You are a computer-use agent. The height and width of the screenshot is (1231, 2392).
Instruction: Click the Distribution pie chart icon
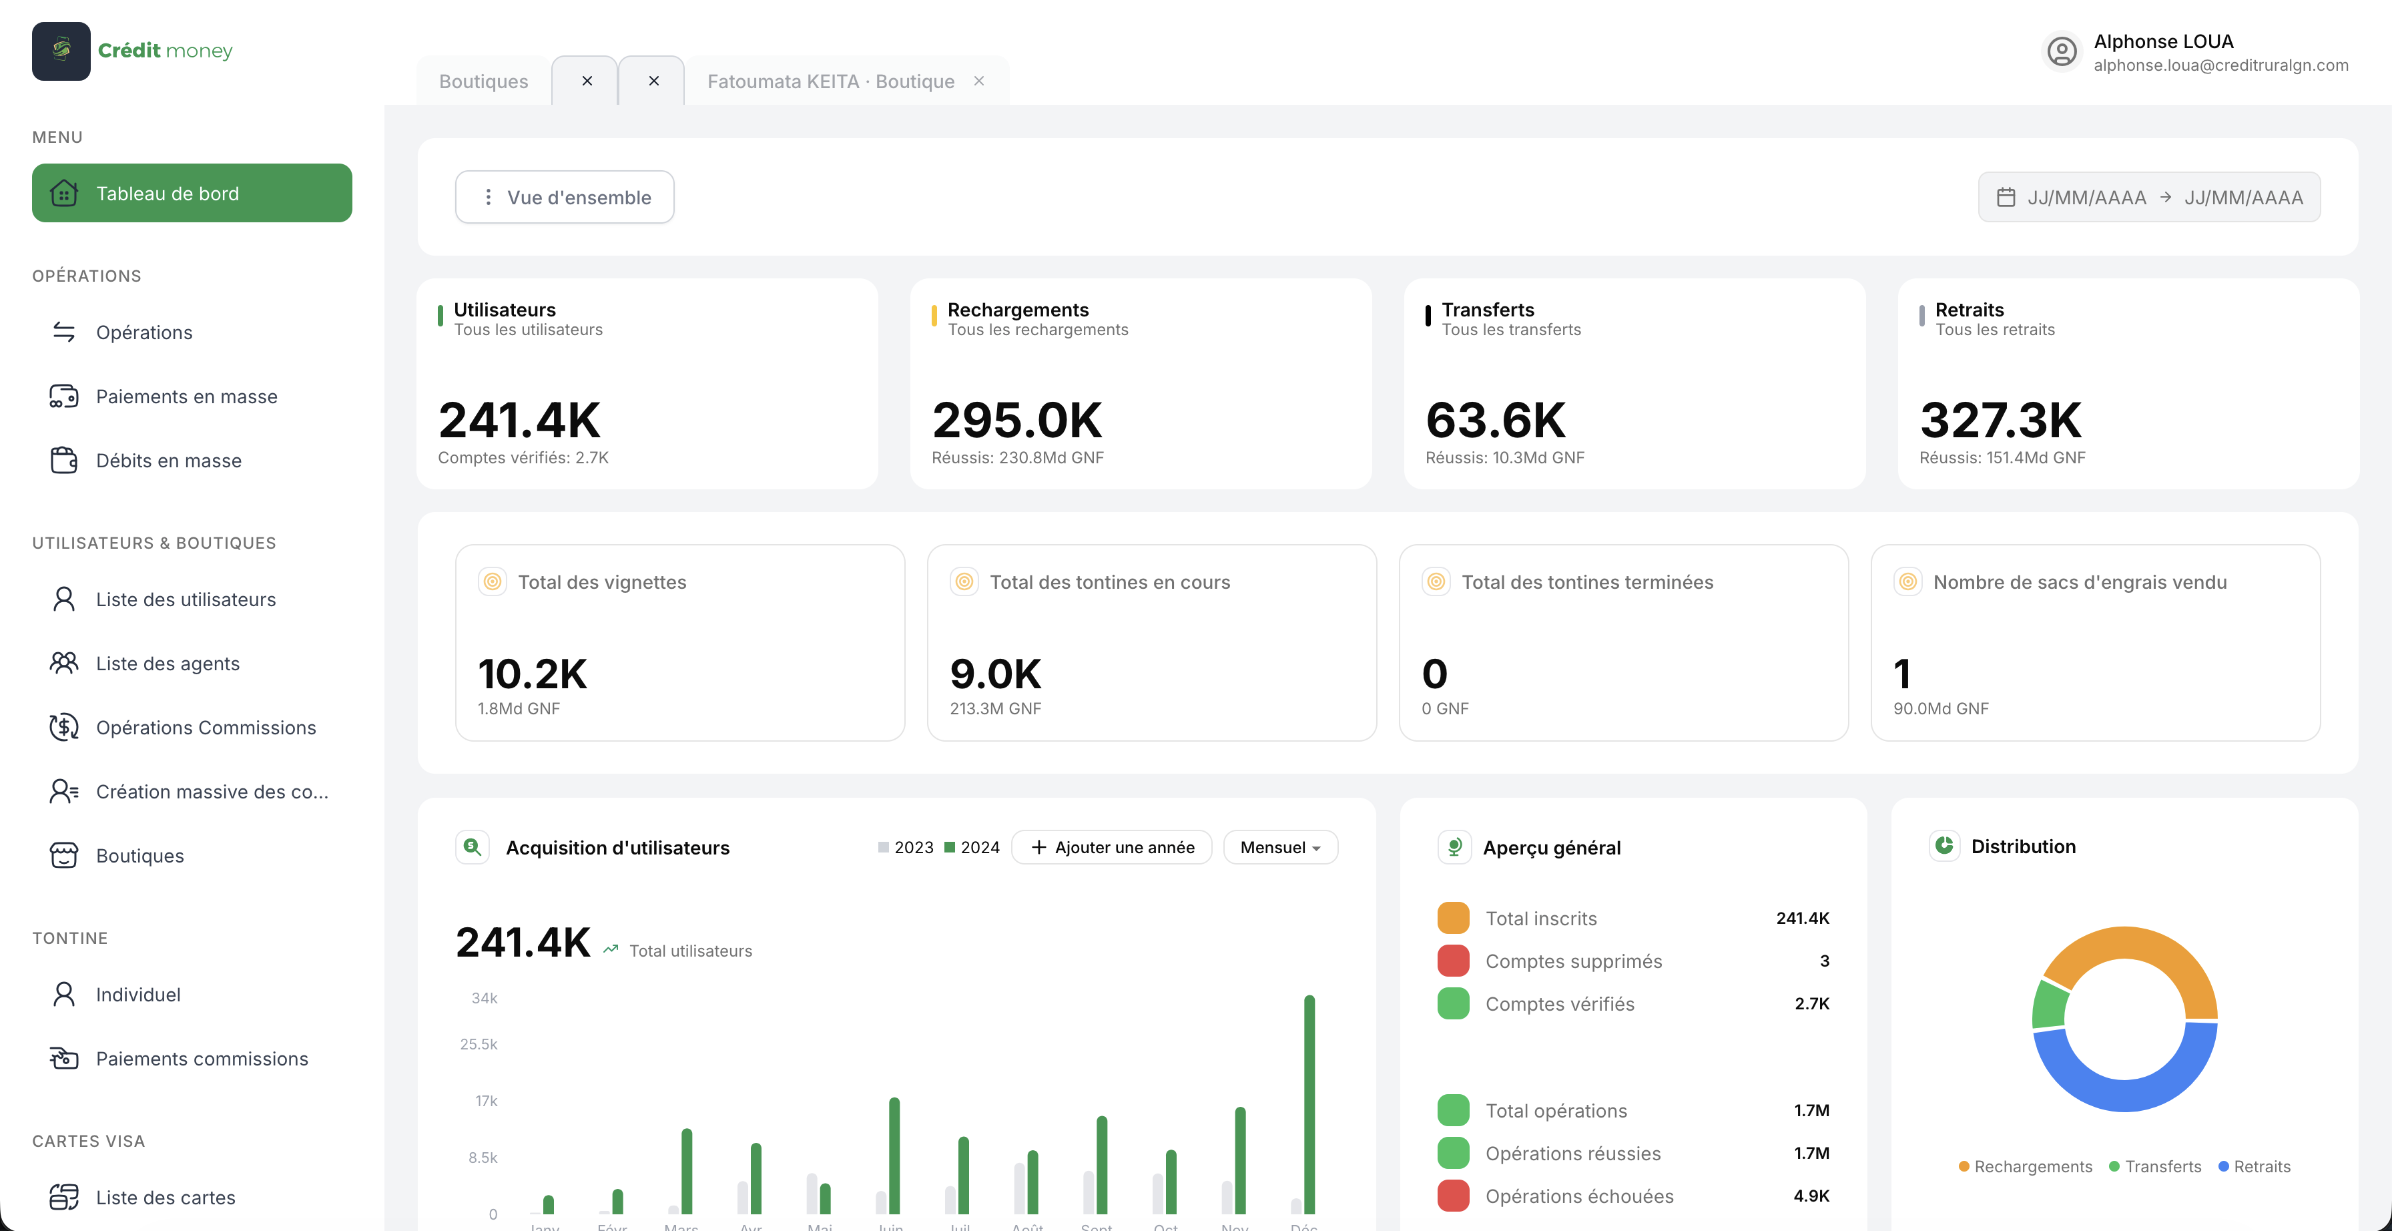coord(1943,845)
